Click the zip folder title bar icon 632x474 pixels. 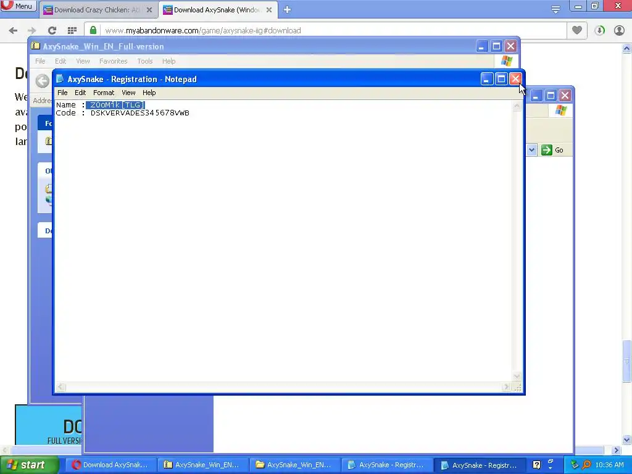(x=35, y=46)
